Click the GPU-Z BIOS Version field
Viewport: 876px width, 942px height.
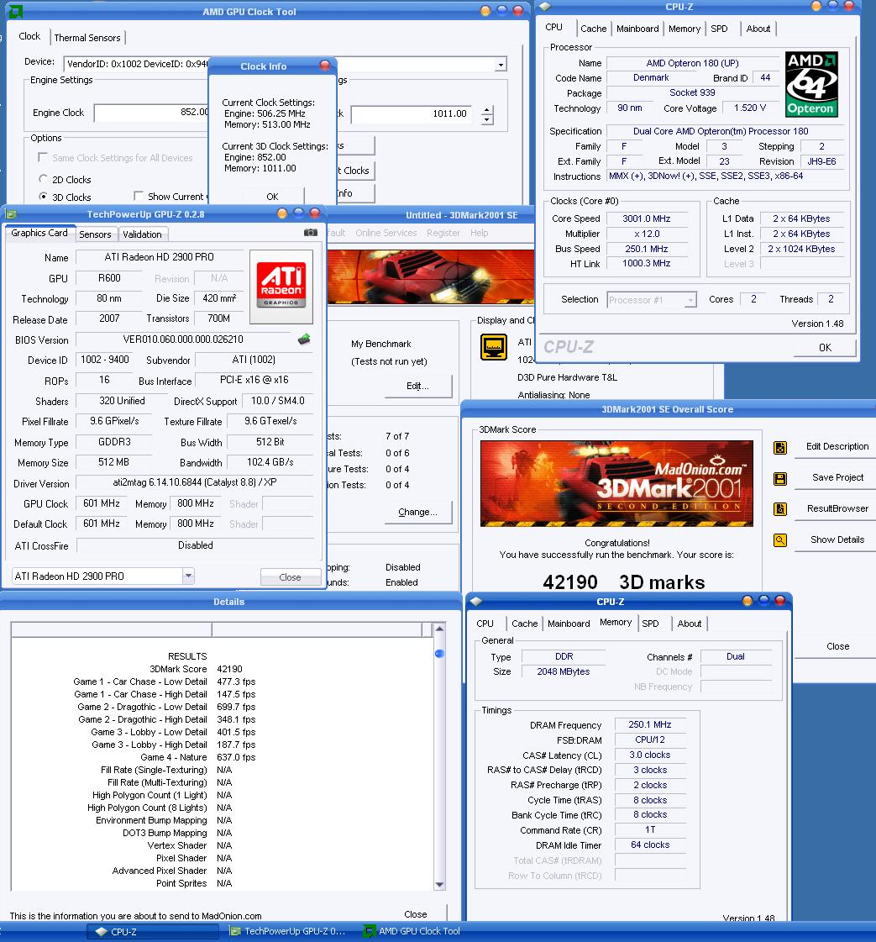pos(183,339)
